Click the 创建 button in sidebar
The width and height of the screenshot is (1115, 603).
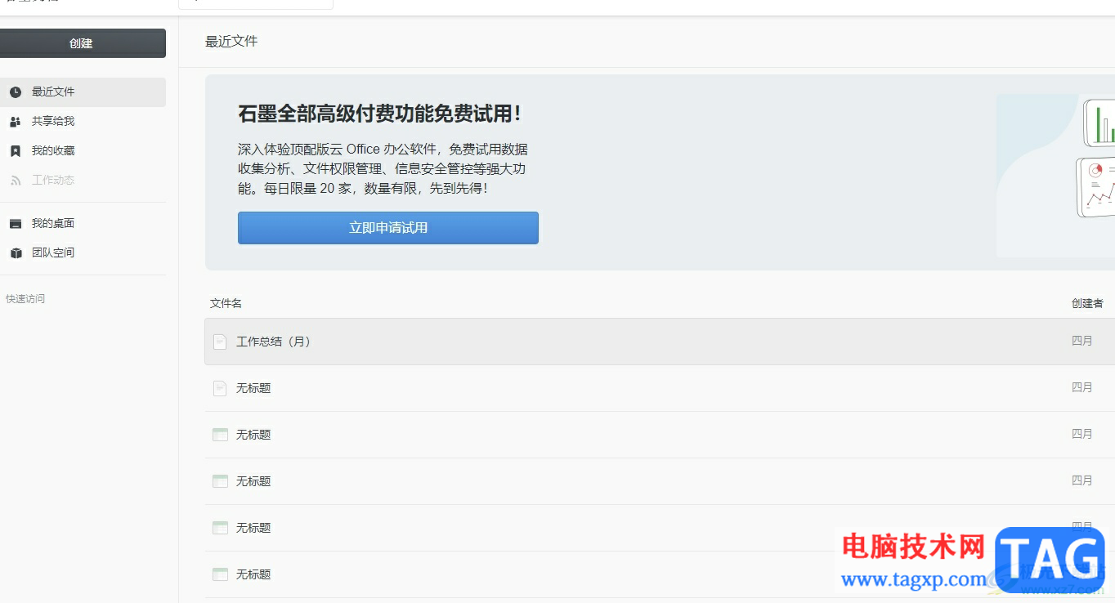point(82,43)
